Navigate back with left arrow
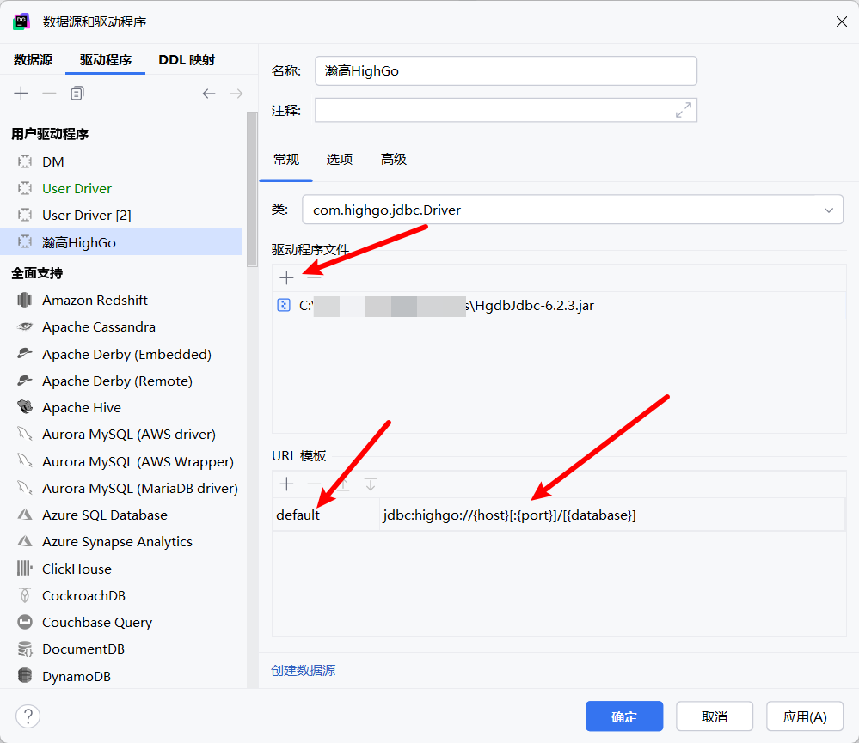This screenshot has width=859, height=743. point(209,94)
